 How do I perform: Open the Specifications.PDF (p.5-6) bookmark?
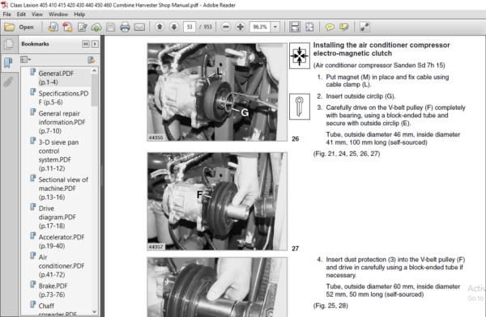point(63,98)
